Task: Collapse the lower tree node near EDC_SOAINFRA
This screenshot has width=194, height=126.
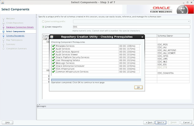Action: (47, 70)
